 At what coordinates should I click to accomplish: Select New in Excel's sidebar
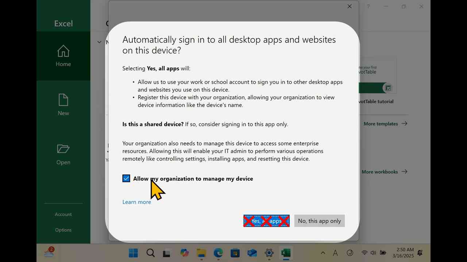click(63, 105)
